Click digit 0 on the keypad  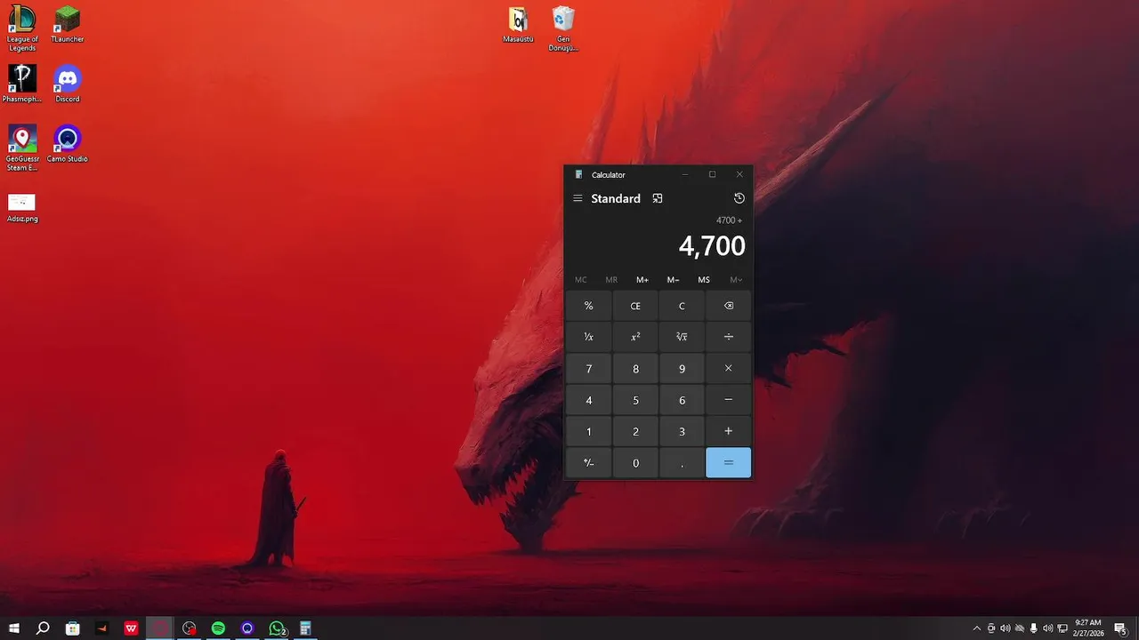(635, 462)
